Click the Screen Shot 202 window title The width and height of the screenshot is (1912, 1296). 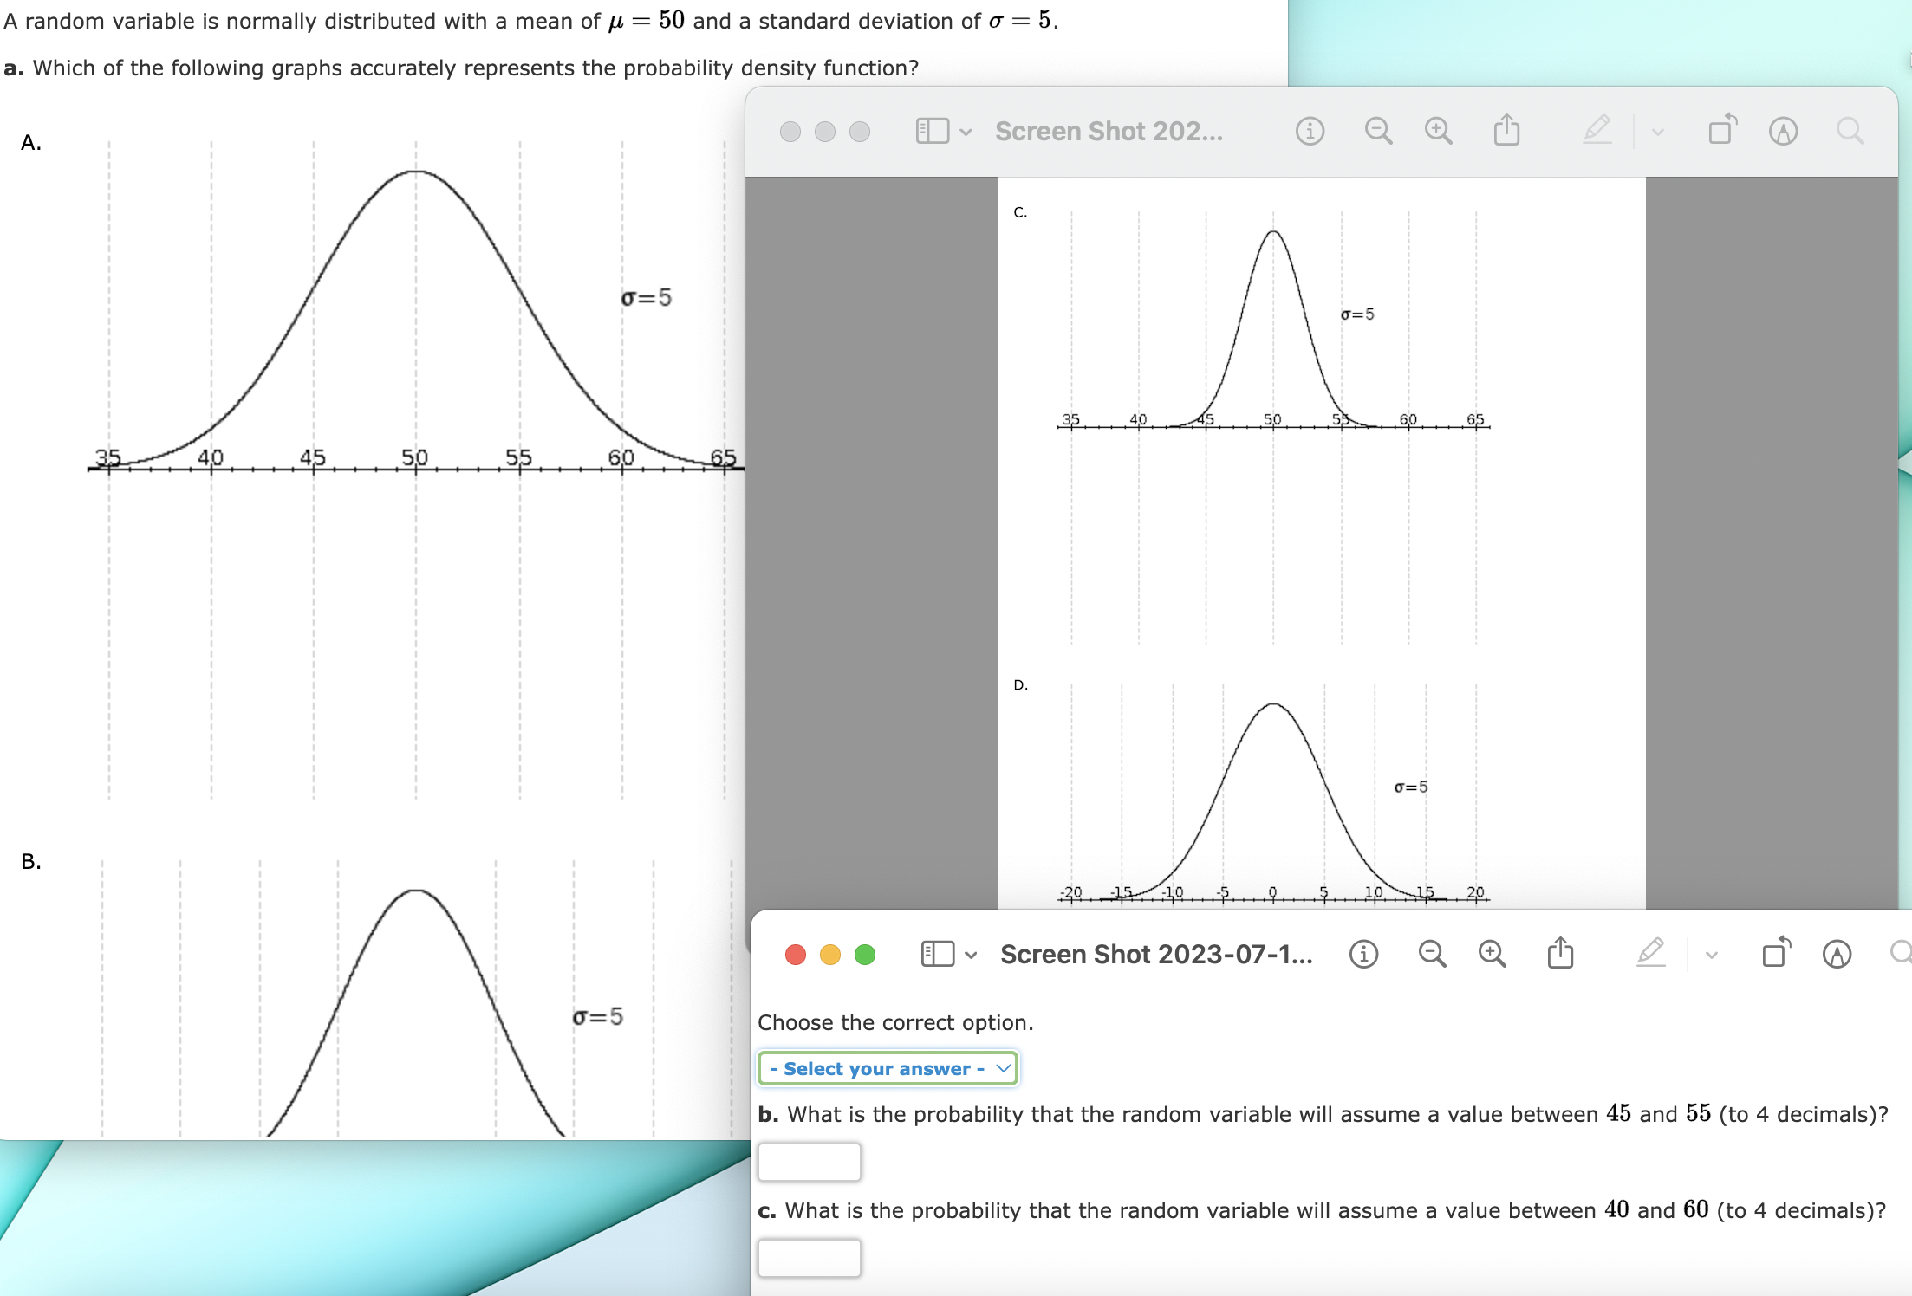click(x=1112, y=131)
